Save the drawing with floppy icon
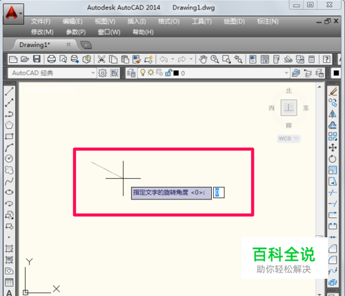The image size is (345, 296). click(37, 59)
